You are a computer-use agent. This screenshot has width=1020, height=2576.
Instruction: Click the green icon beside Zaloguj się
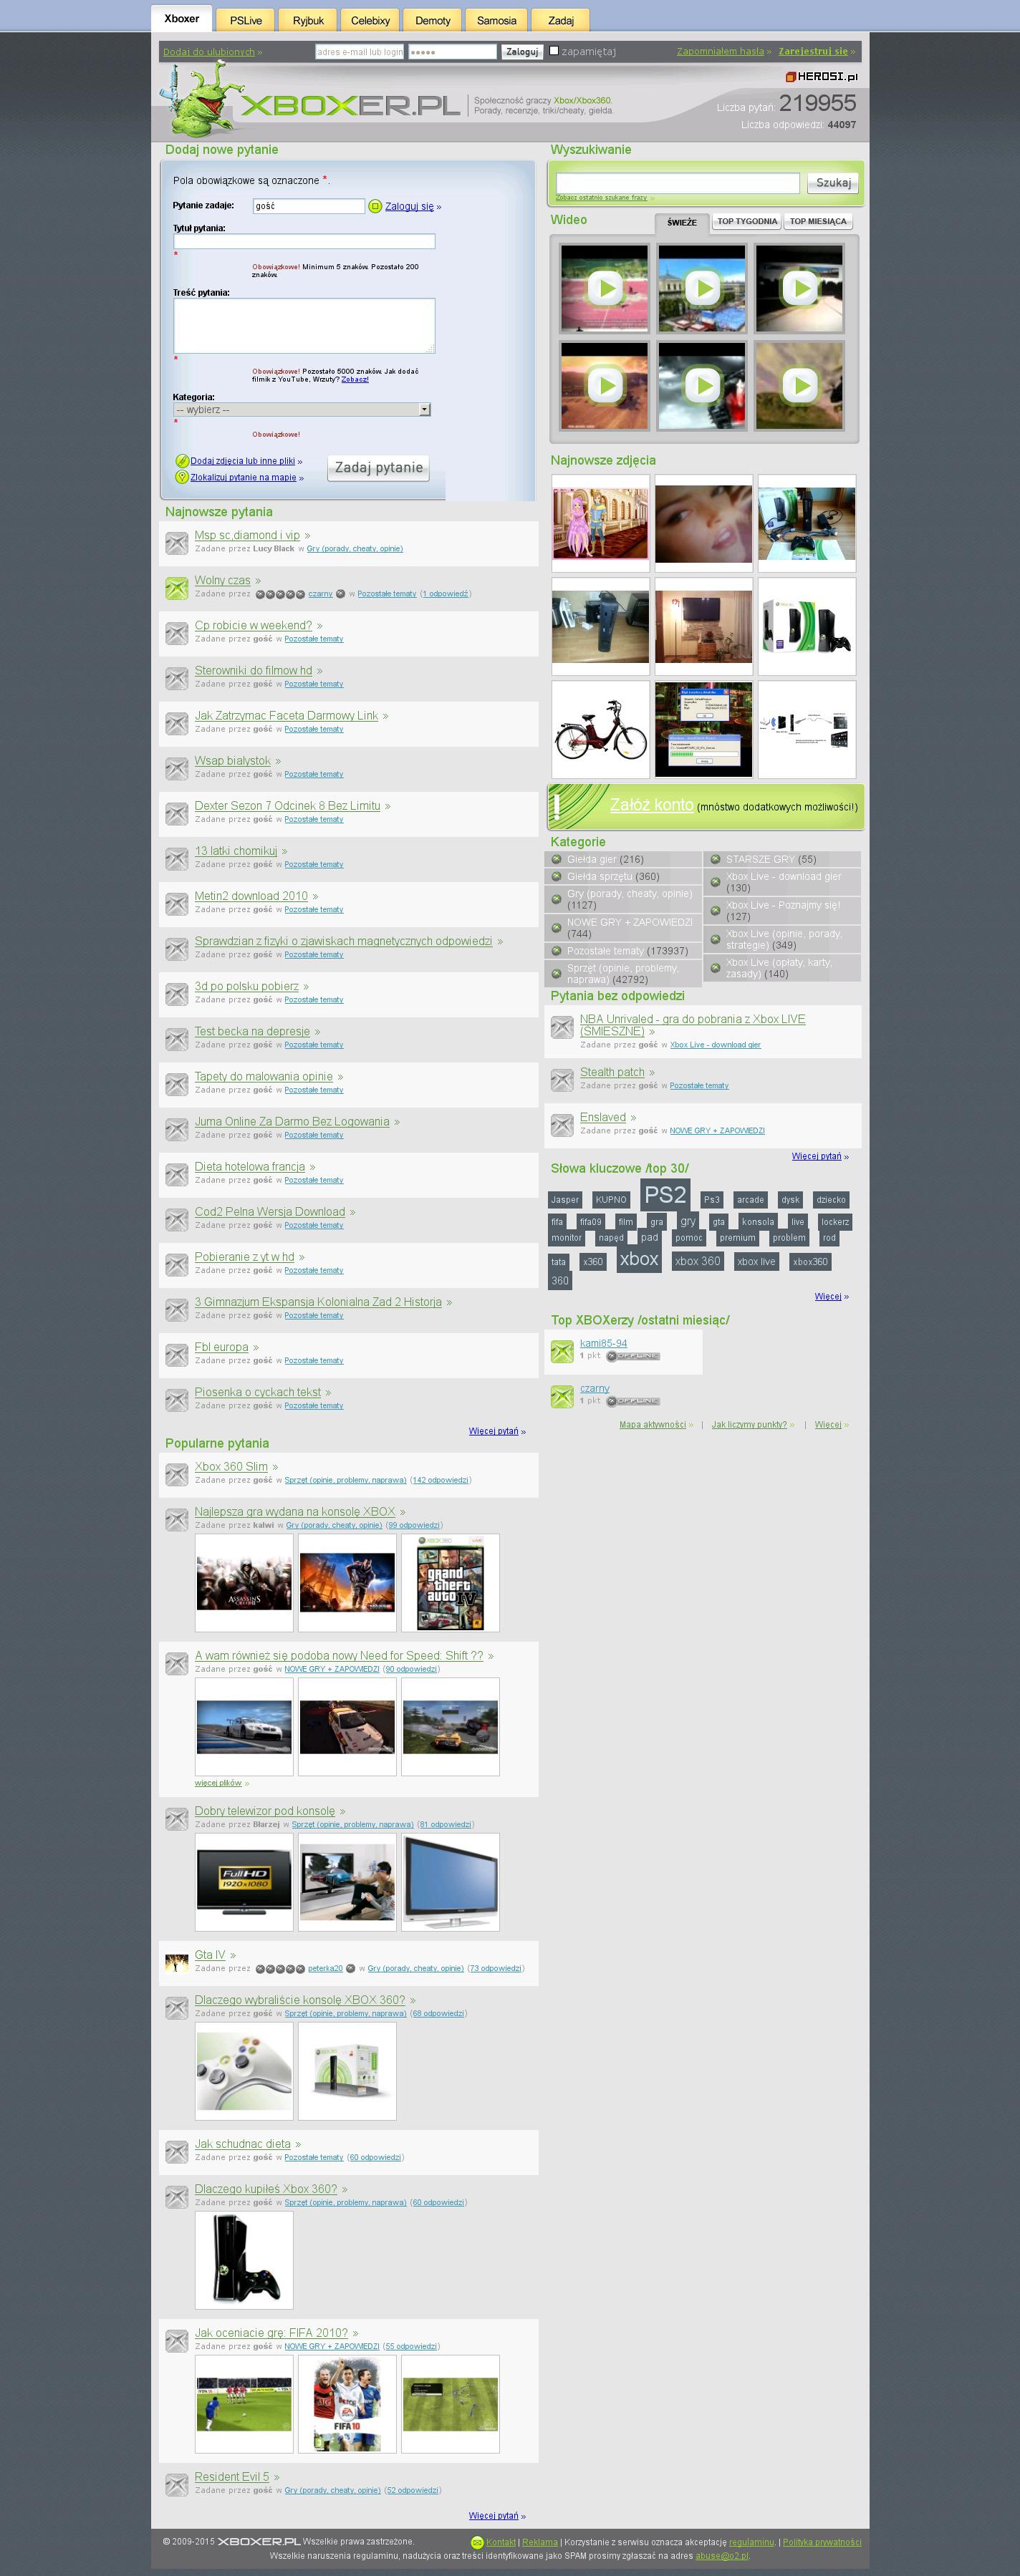click(x=375, y=206)
